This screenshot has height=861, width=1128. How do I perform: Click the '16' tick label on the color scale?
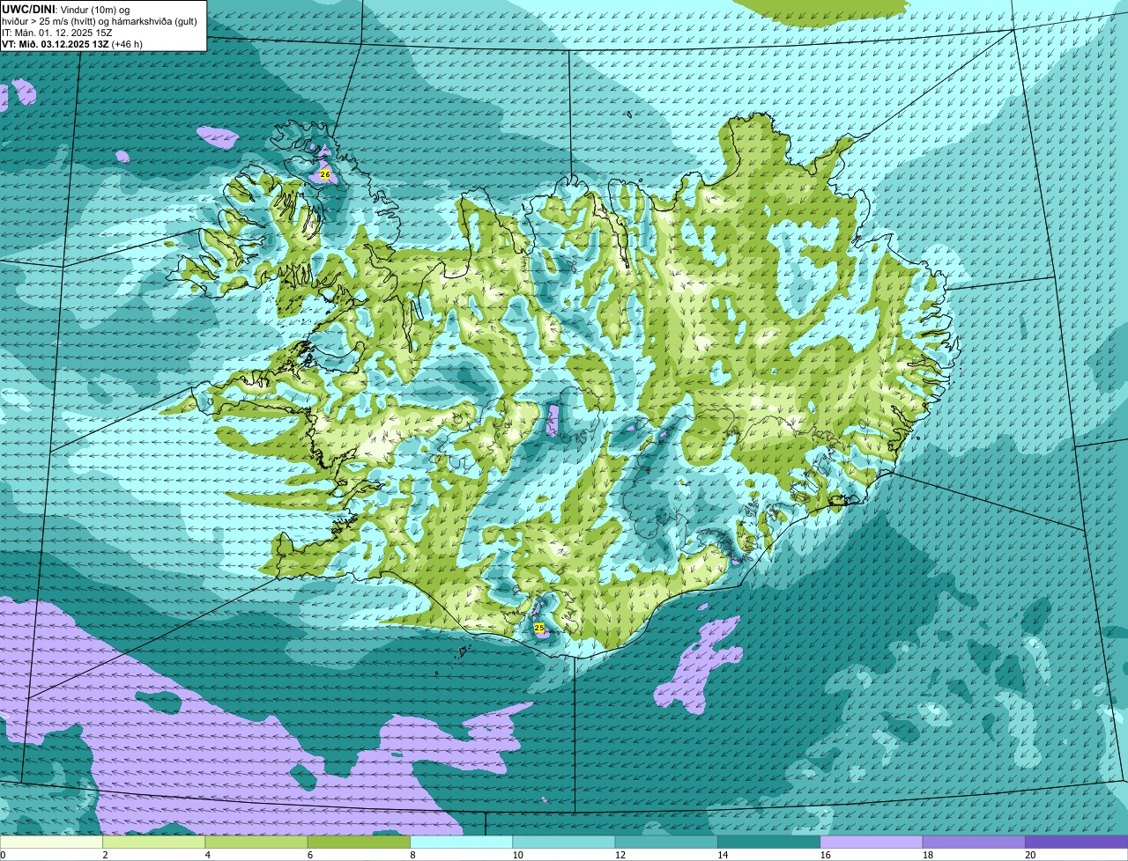tap(825, 855)
